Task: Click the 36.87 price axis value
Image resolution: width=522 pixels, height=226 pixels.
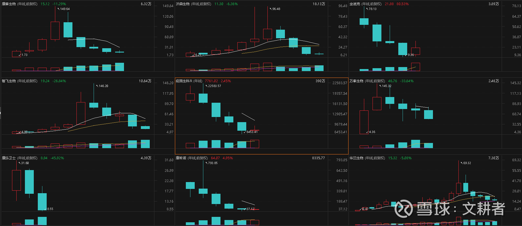Action: 517,37
